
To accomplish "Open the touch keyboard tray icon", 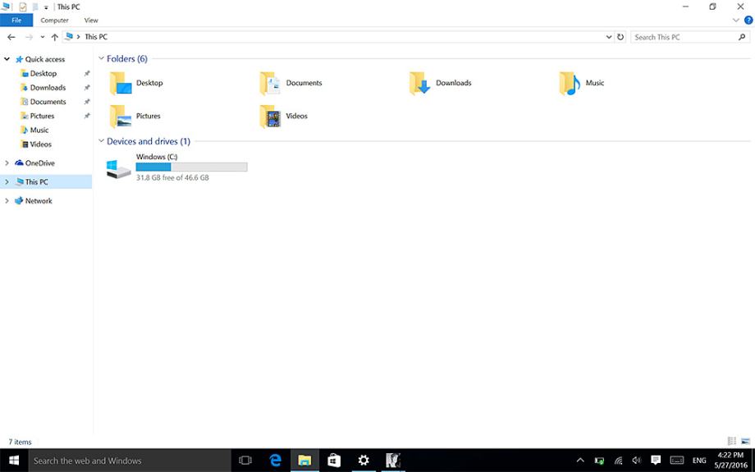I will pos(676,461).
